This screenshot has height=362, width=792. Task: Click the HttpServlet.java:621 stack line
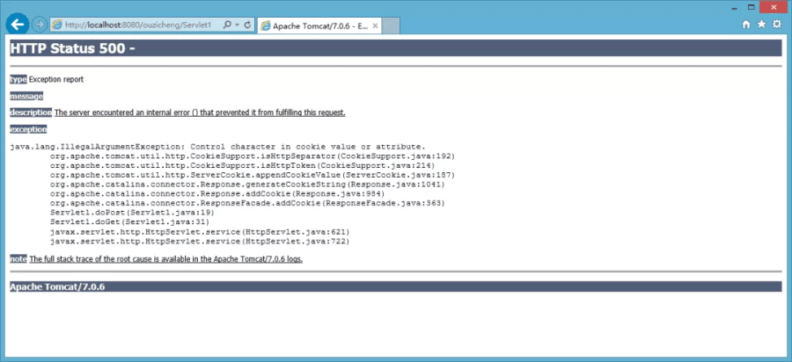tap(200, 232)
